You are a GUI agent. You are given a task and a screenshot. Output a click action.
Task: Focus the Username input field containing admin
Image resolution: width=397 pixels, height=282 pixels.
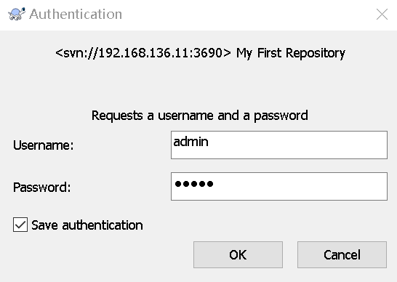(x=279, y=145)
